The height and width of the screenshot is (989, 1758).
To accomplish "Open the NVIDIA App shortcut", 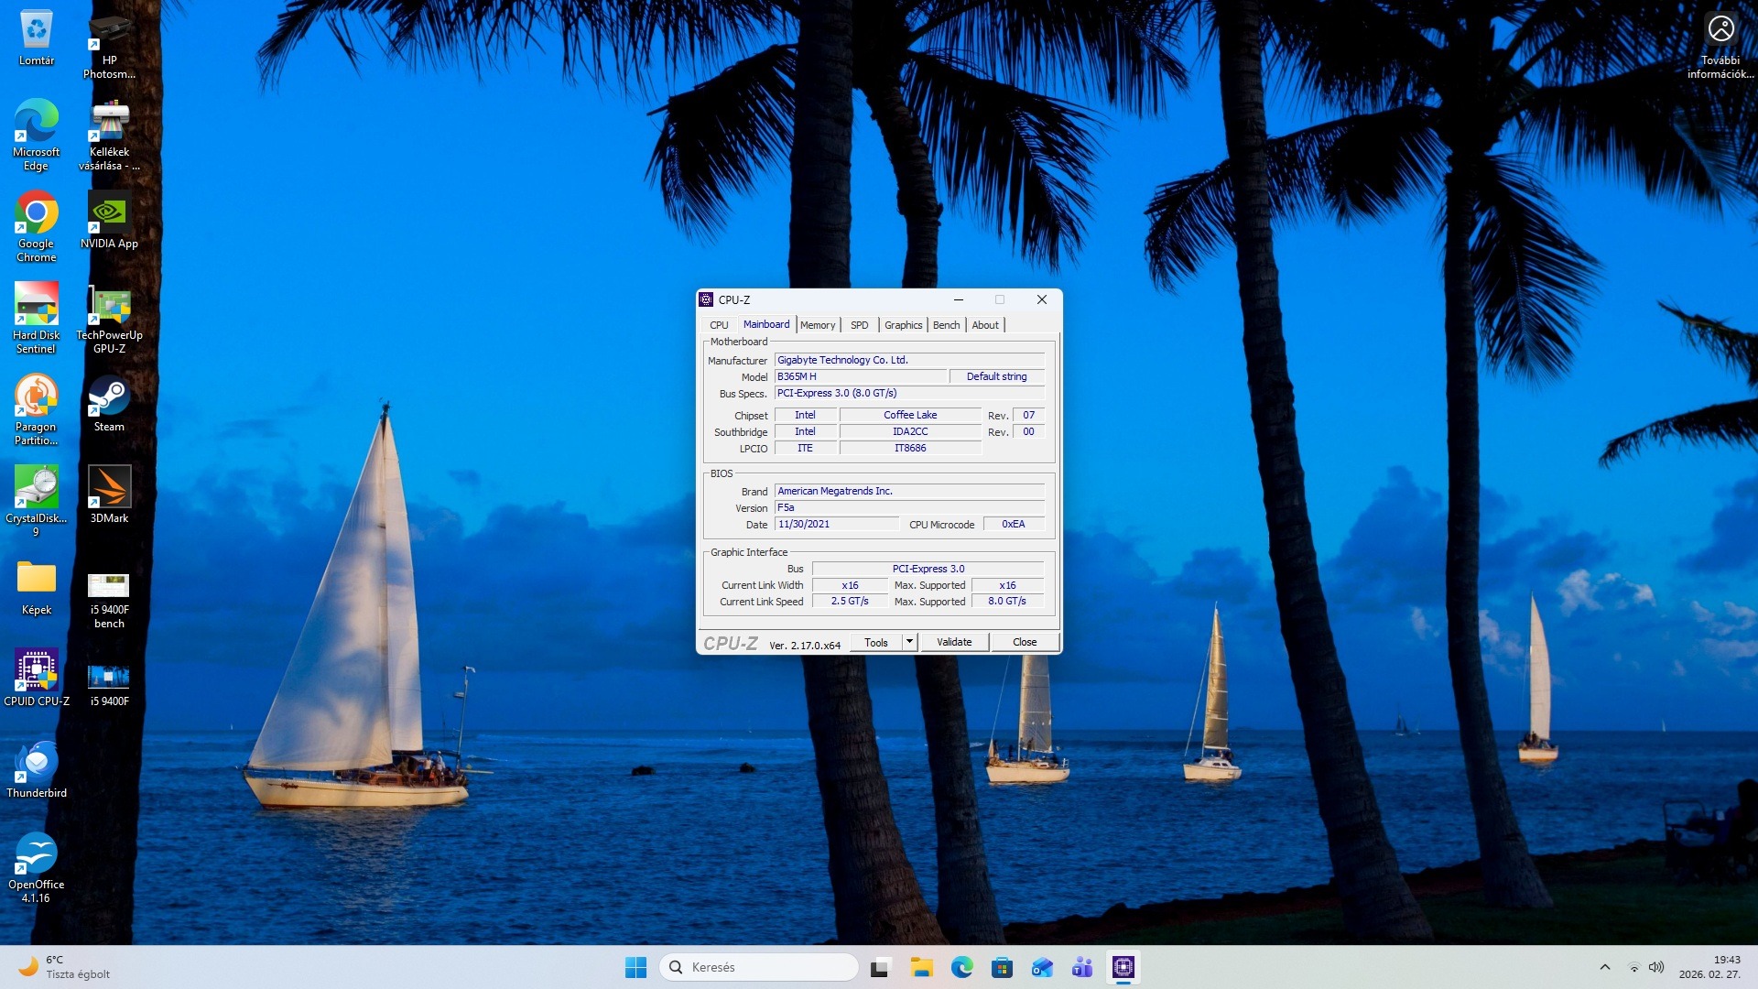I will point(109,214).
